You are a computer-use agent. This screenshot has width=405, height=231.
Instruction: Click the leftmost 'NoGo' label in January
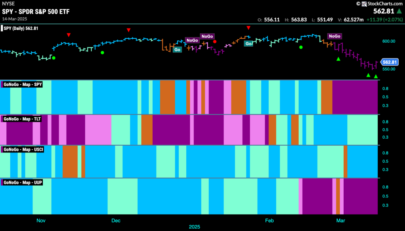pos(193,40)
